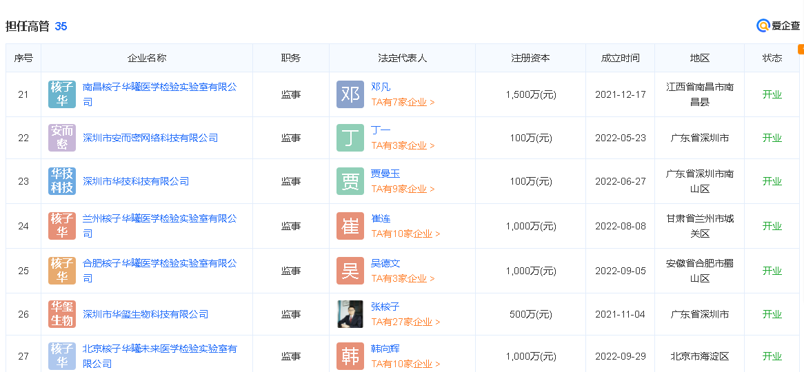Click the 北京核子华曦未来 row logo icon
The image size is (804, 372).
(x=62, y=356)
